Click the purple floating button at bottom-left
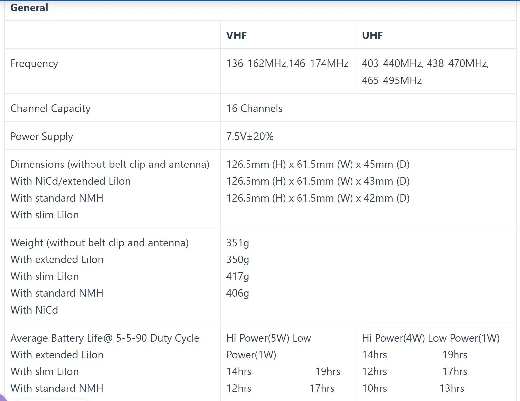The height and width of the screenshot is (401, 520). [x=2, y=397]
